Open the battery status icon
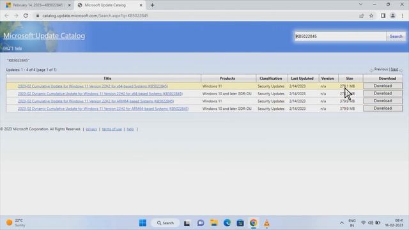The image size is (409, 230). point(378,223)
